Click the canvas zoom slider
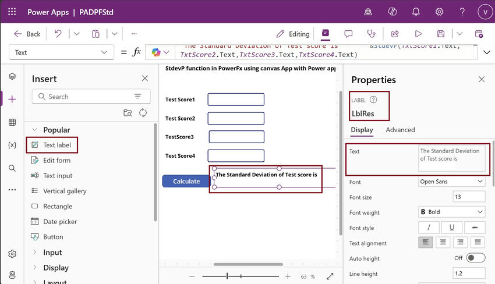 click(241, 276)
